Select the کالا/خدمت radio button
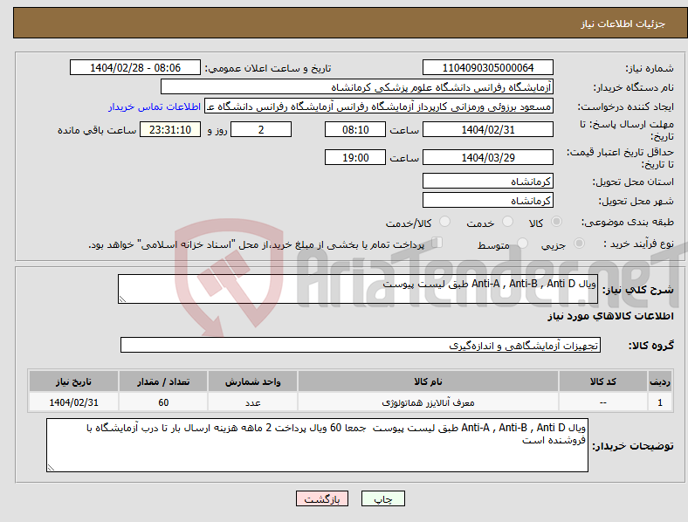 pos(444,222)
